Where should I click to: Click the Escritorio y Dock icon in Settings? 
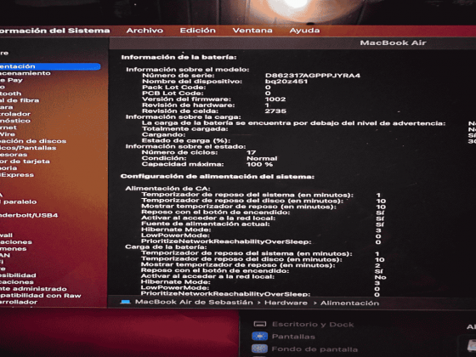tap(260, 324)
